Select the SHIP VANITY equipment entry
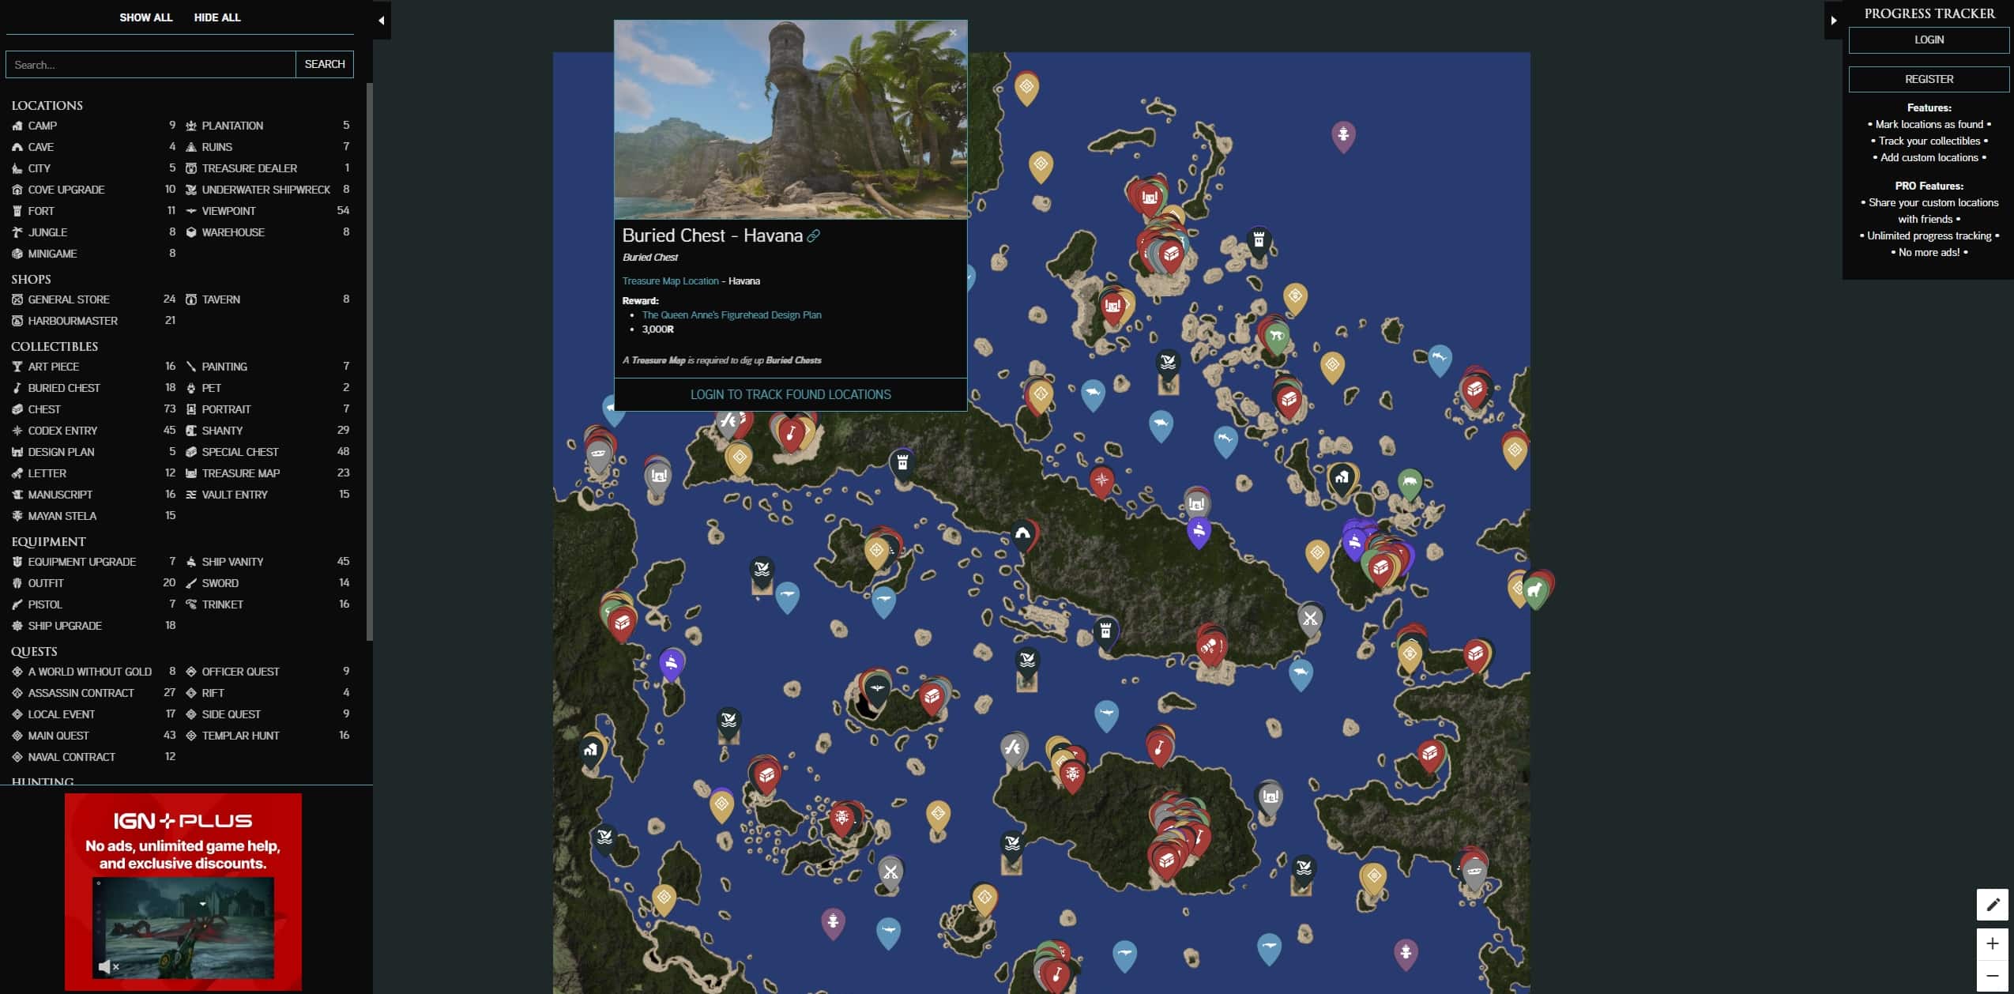The width and height of the screenshot is (2014, 994). (267, 562)
